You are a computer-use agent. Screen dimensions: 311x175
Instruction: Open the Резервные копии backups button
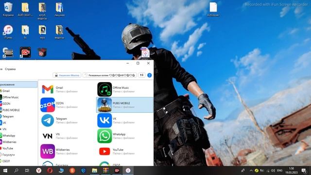[x=110, y=75]
